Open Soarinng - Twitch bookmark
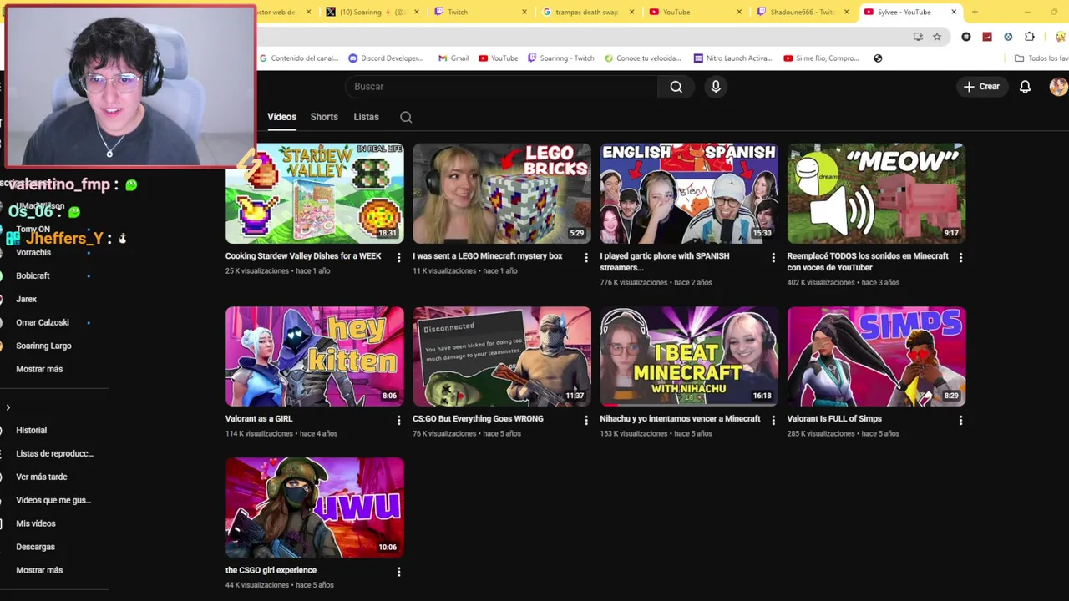1069x601 pixels. coord(560,58)
